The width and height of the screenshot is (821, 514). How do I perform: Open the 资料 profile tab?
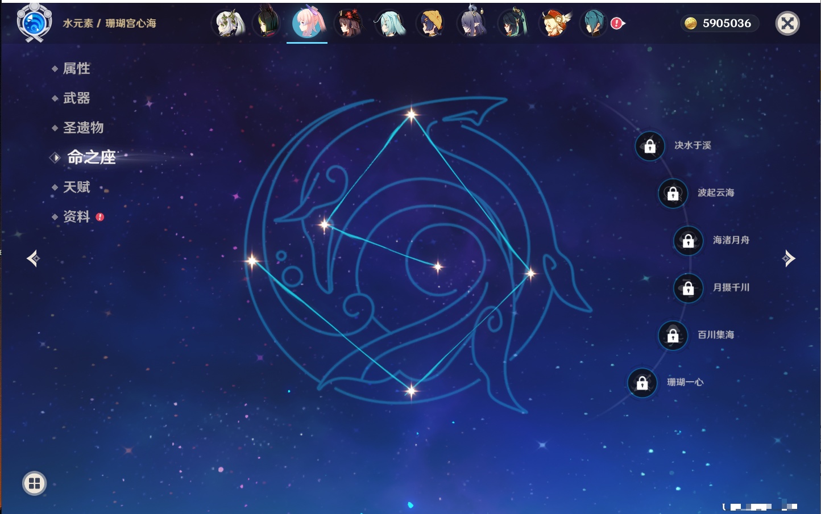pos(76,216)
